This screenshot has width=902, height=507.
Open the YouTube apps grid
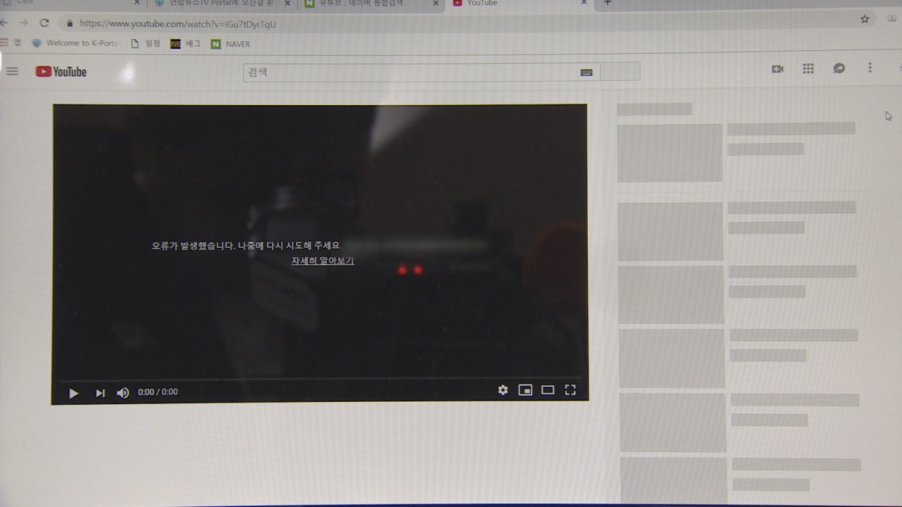tap(808, 69)
